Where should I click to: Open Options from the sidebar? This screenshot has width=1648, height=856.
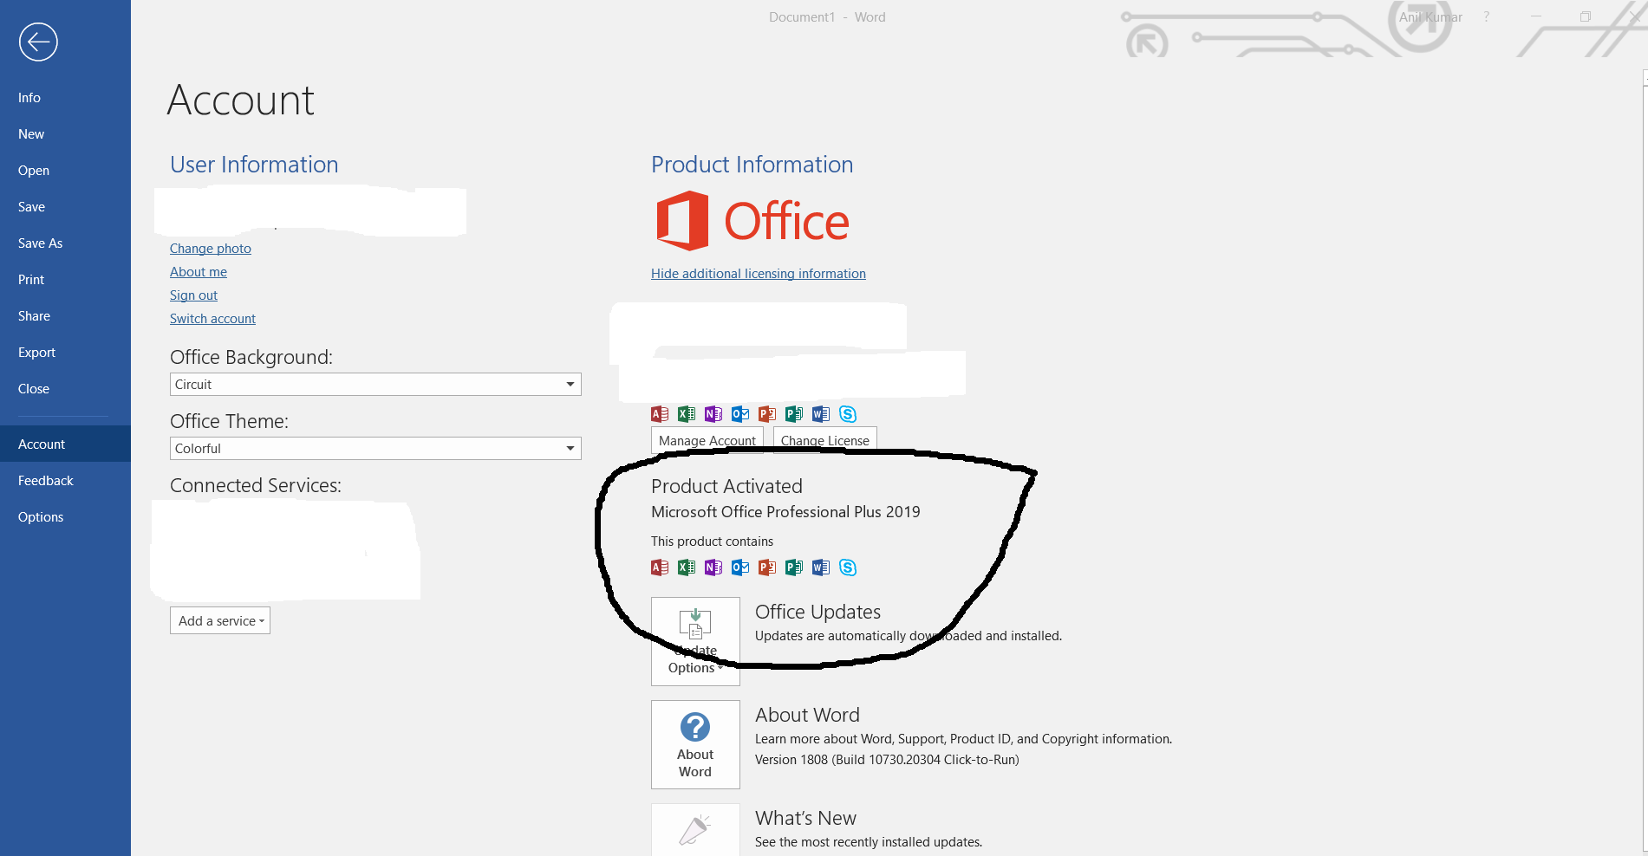point(65,517)
